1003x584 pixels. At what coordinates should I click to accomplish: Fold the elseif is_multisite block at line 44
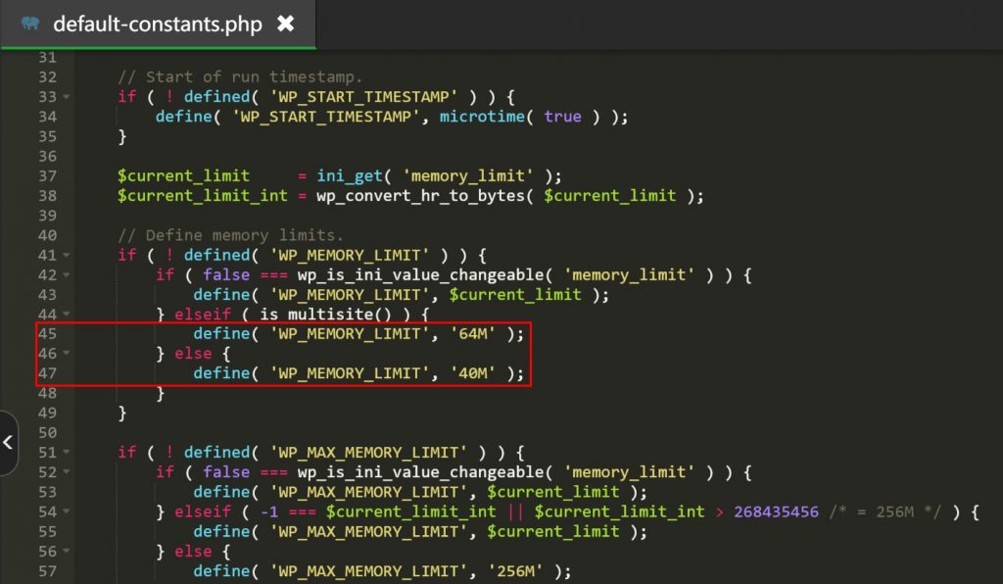(66, 315)
